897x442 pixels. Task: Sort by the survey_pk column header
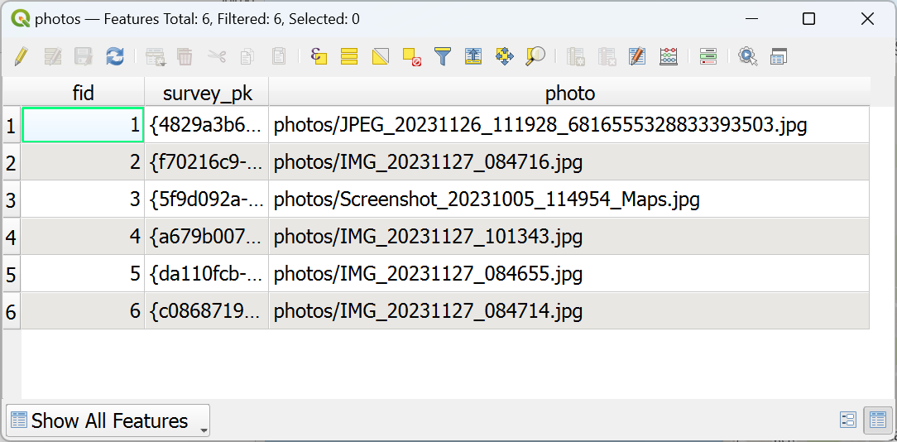coord(207,94)
